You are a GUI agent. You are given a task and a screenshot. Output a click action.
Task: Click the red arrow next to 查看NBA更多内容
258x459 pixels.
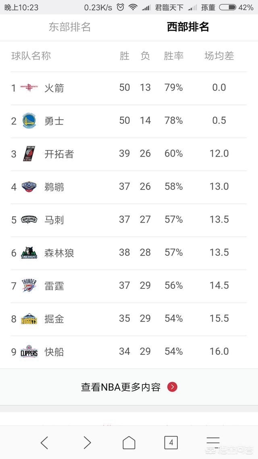[x=172, y=387]
